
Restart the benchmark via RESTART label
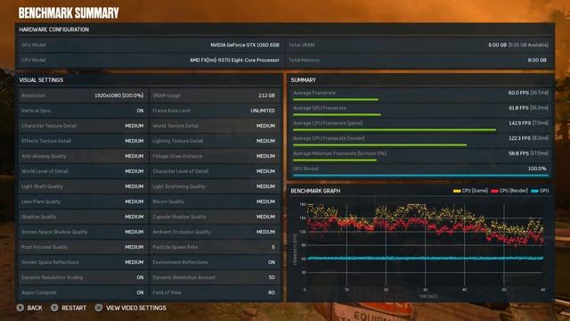click(x=74, y=308)
